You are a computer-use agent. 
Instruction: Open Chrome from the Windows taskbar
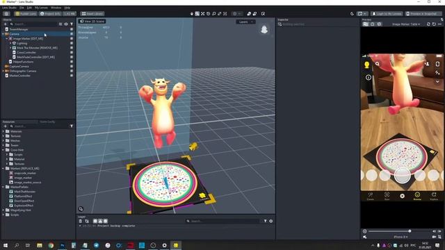(51, 245)
